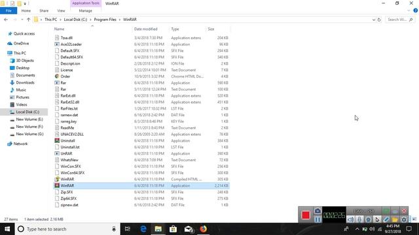Toggle mouse cursor capture in the recorder

(377, 219)
